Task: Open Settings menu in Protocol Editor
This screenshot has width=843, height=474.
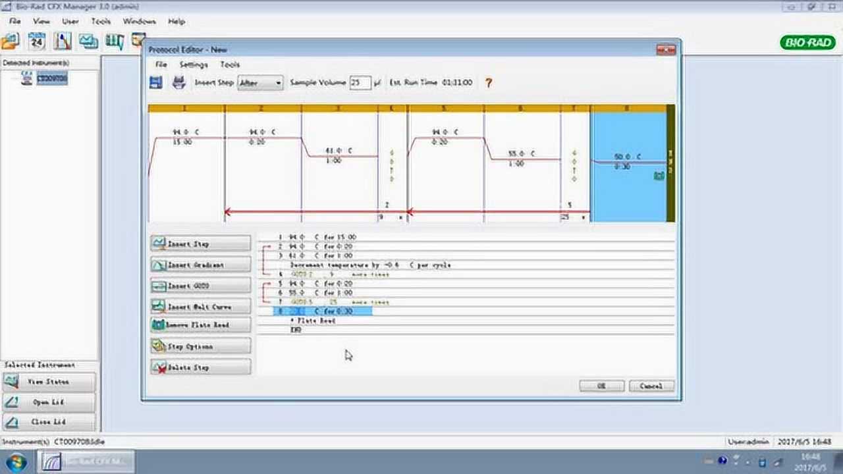Action: pos(194,65)
